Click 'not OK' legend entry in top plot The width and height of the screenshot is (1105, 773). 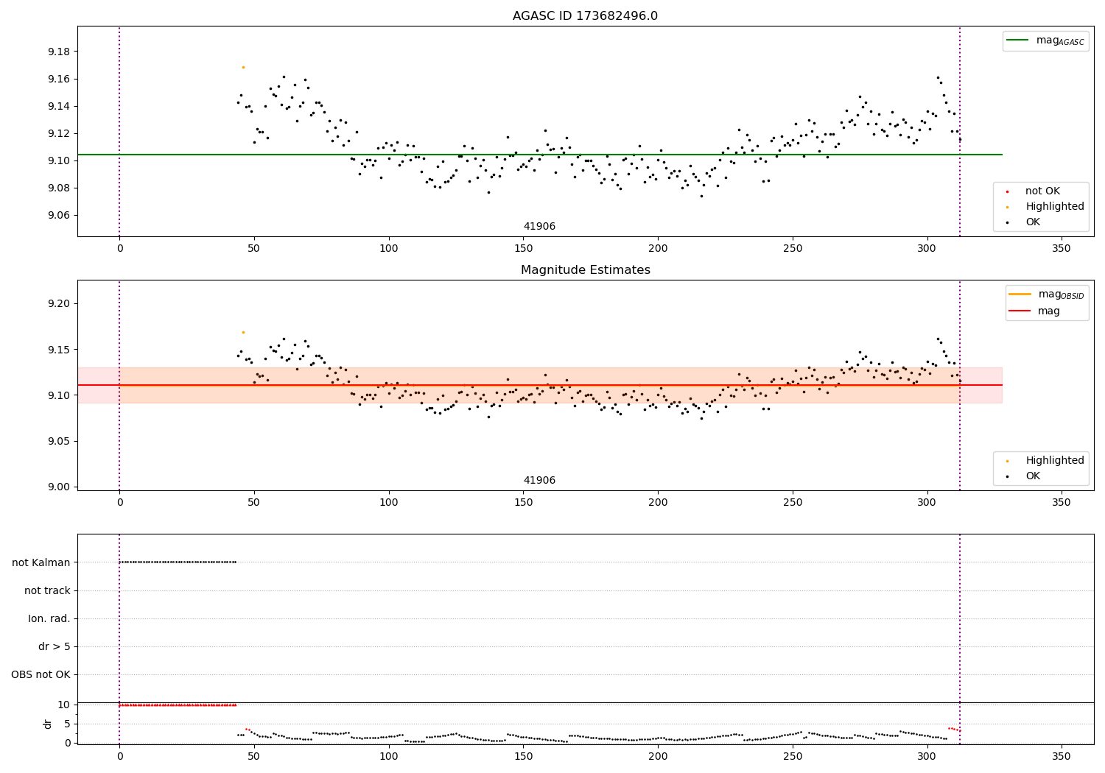pos(1034,191)
